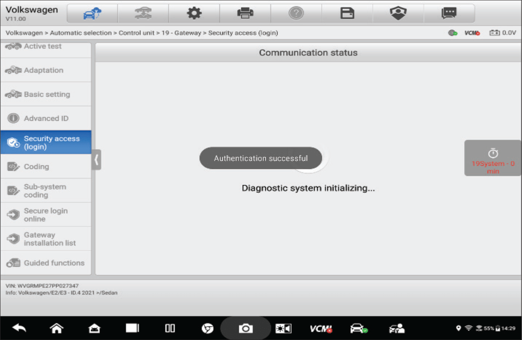
Task: Open the 19System timer widget
Action: click(x=493, y=158)
